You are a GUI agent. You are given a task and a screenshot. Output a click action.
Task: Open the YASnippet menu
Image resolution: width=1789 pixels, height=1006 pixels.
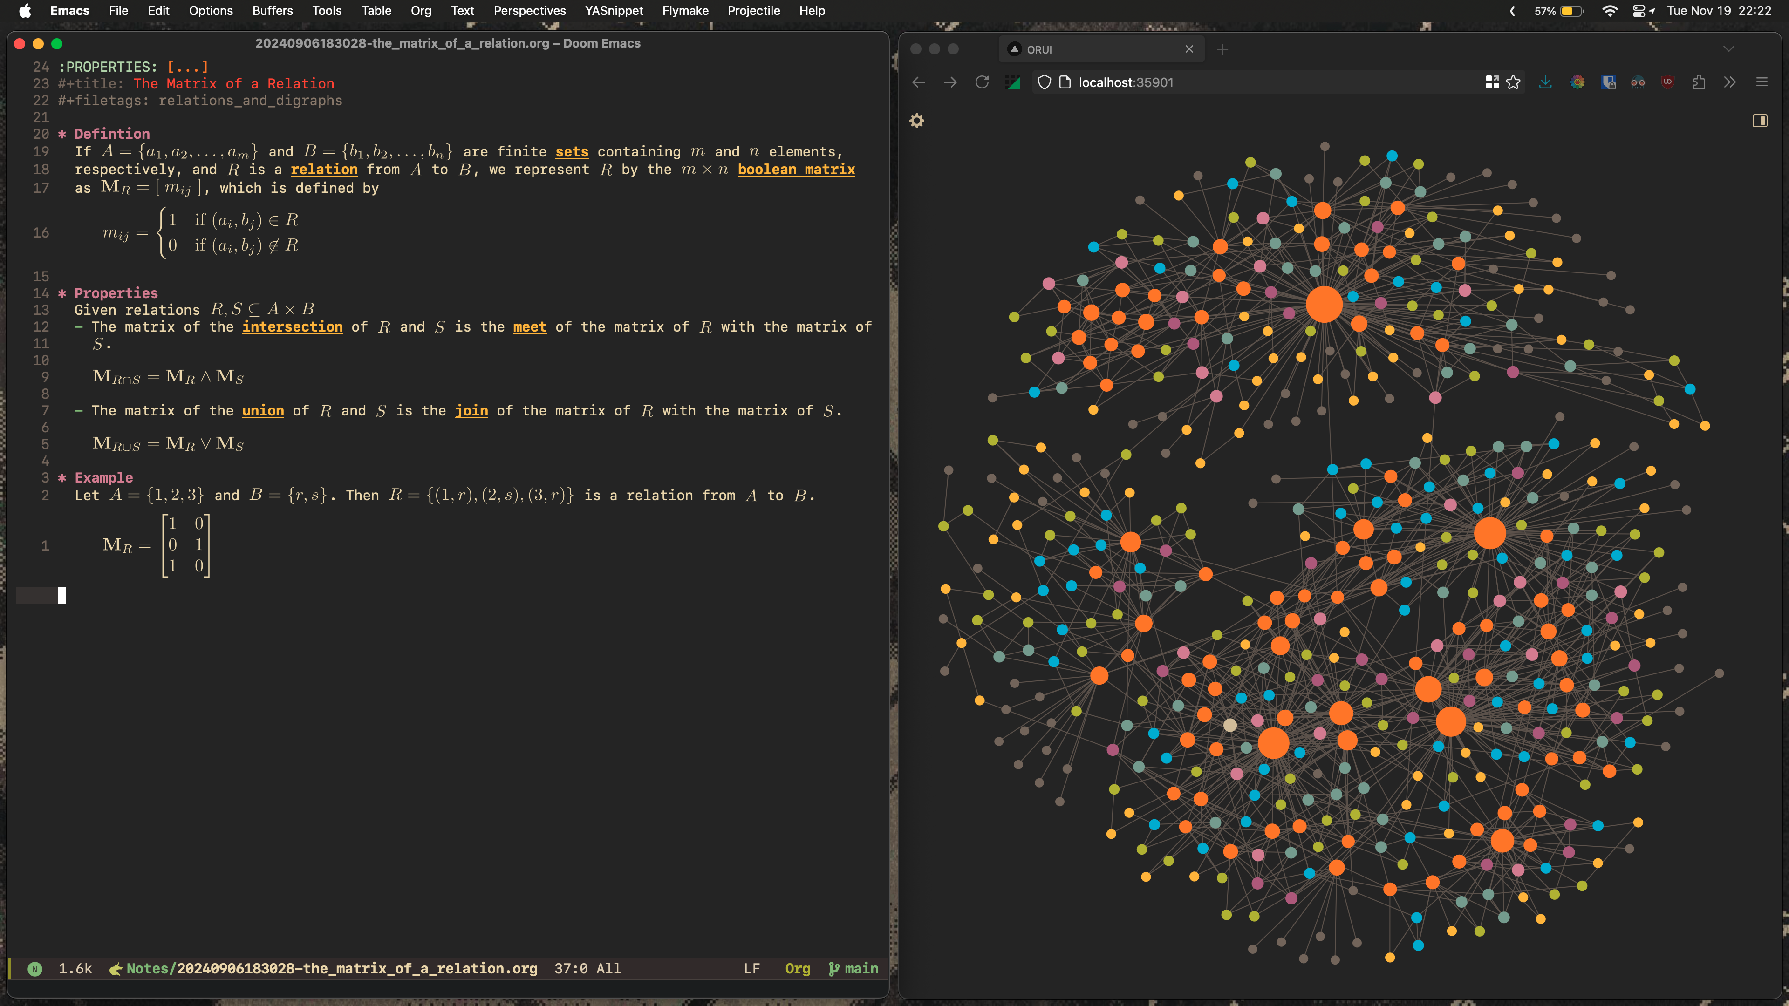click(613, 10)
